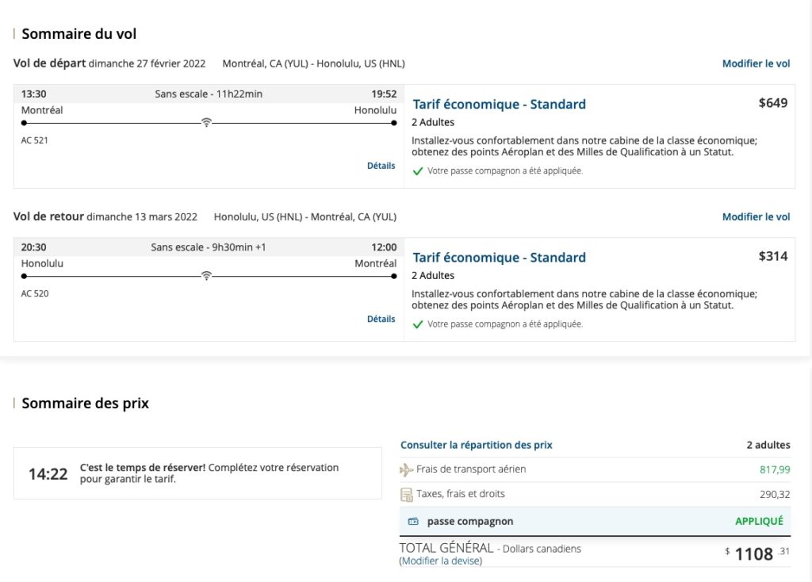Expand Consulter la répartition des prix

coord(476,445)
